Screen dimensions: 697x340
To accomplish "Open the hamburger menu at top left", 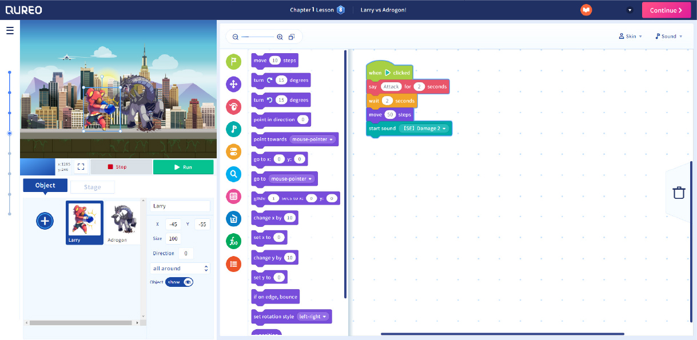I will [10, 30].
